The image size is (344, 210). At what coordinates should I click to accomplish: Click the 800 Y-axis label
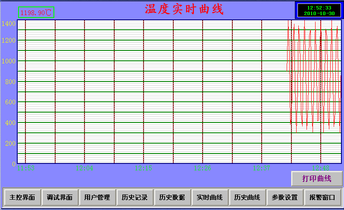pos(10,82)
